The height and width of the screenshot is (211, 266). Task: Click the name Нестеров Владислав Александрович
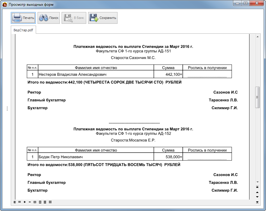pyautogui.click(x=73, y=74)
